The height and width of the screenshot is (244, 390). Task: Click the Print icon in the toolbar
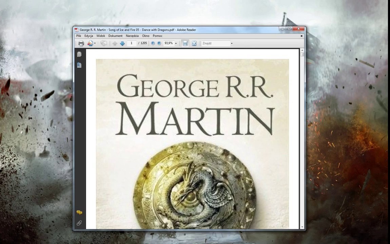(81, 43)
